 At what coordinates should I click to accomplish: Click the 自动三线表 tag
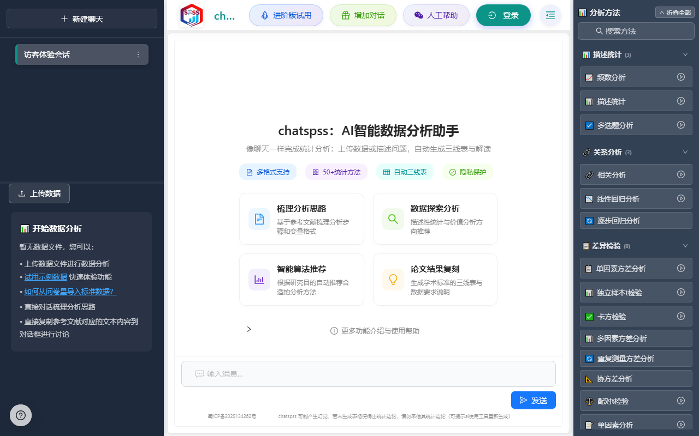[x=405, y=172]
